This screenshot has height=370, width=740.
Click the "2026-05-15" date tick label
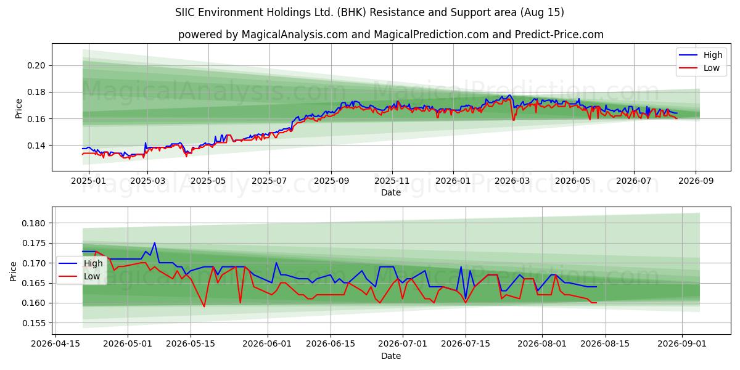pyautogui.click(x=192, y=344)
